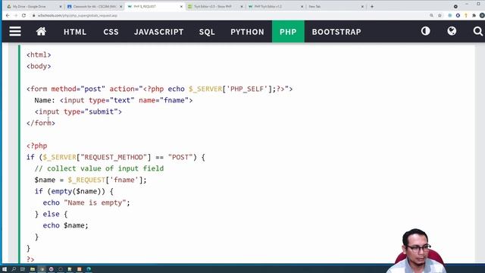Image resolution: width=485 pixels, height=273 pixels.
Task: Bookmark this page with the star
Action: pyautogui.click(x=440, y=15)
